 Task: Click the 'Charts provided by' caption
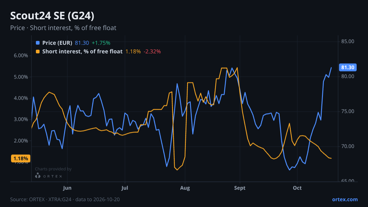pyautogui.click(x=53, y=169)
